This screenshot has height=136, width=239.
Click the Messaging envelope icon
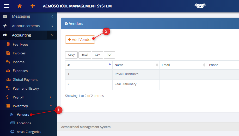tap(5, 17)
